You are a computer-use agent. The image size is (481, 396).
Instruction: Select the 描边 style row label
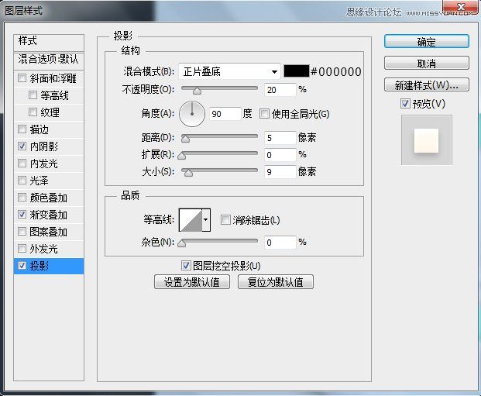40,129
